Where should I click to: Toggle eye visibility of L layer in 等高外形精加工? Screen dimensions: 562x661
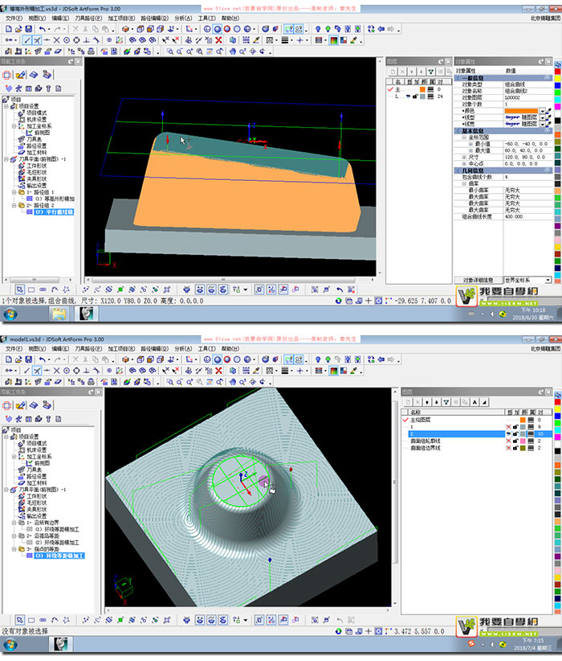408,96
